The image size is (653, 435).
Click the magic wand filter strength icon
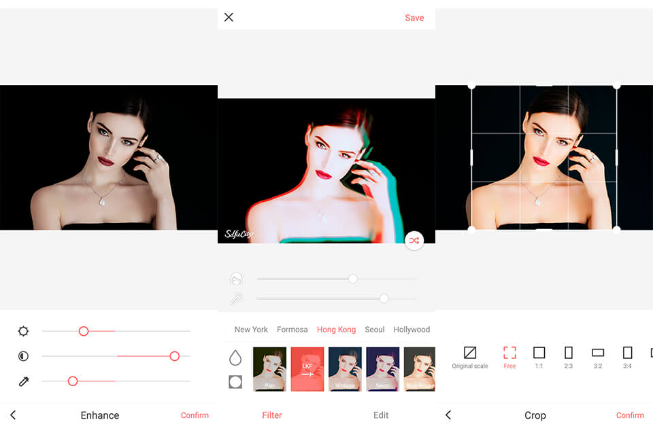(x=237, y=298)
